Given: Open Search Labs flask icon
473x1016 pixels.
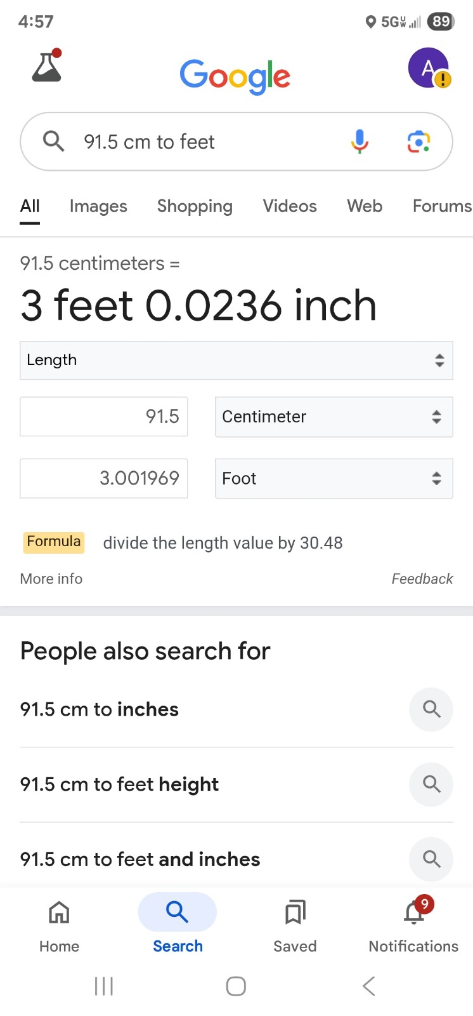Looking at the screenshot, I should 47,65.
